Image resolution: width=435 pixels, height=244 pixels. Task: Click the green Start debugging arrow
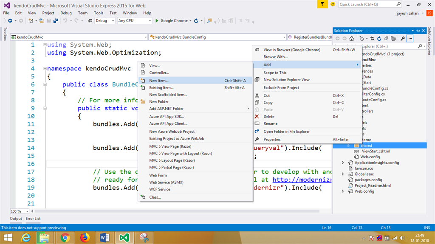(x=157, y=20)
